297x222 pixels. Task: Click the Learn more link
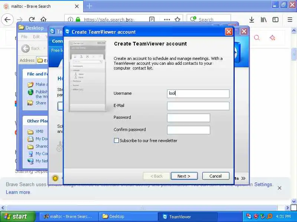click(18, 192)
